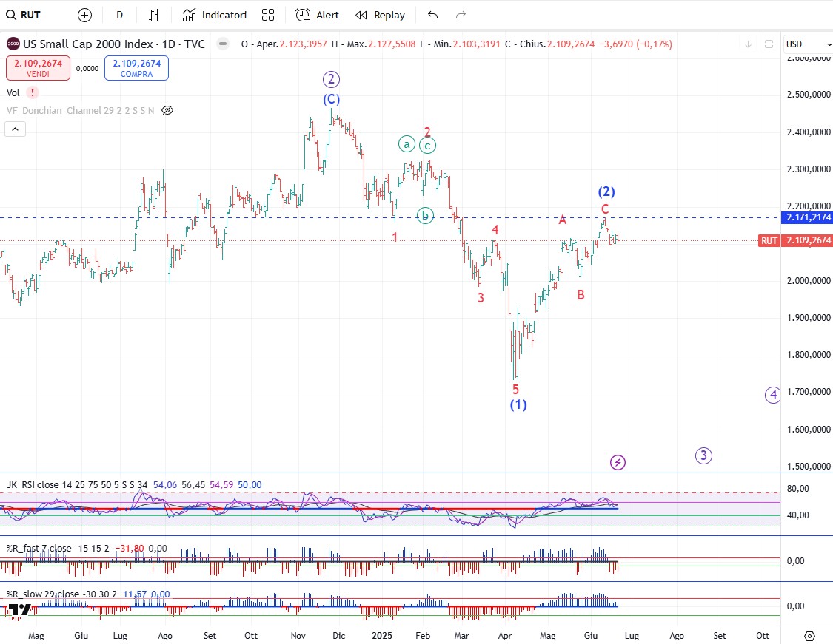Screen dimensions: 833x644
Task: Open the Indicatori panel
Action: (x=215, y=15)
